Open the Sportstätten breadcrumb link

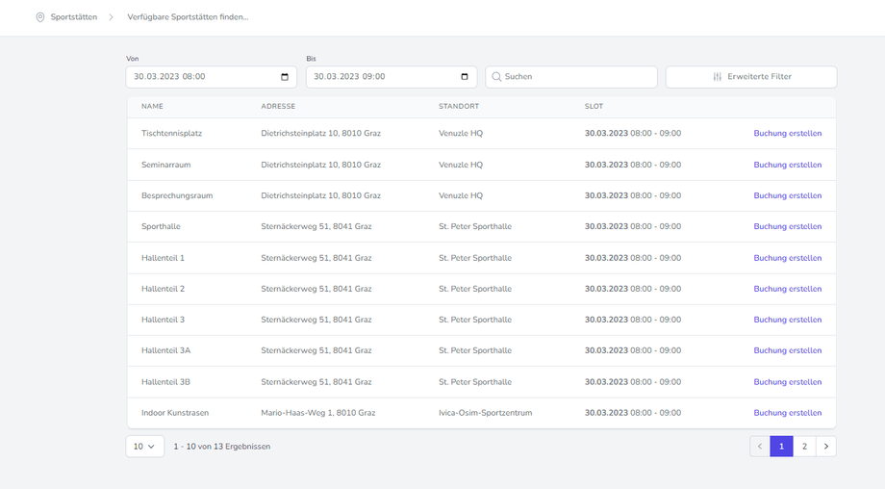pyautogui.click(x=74, y=17)
